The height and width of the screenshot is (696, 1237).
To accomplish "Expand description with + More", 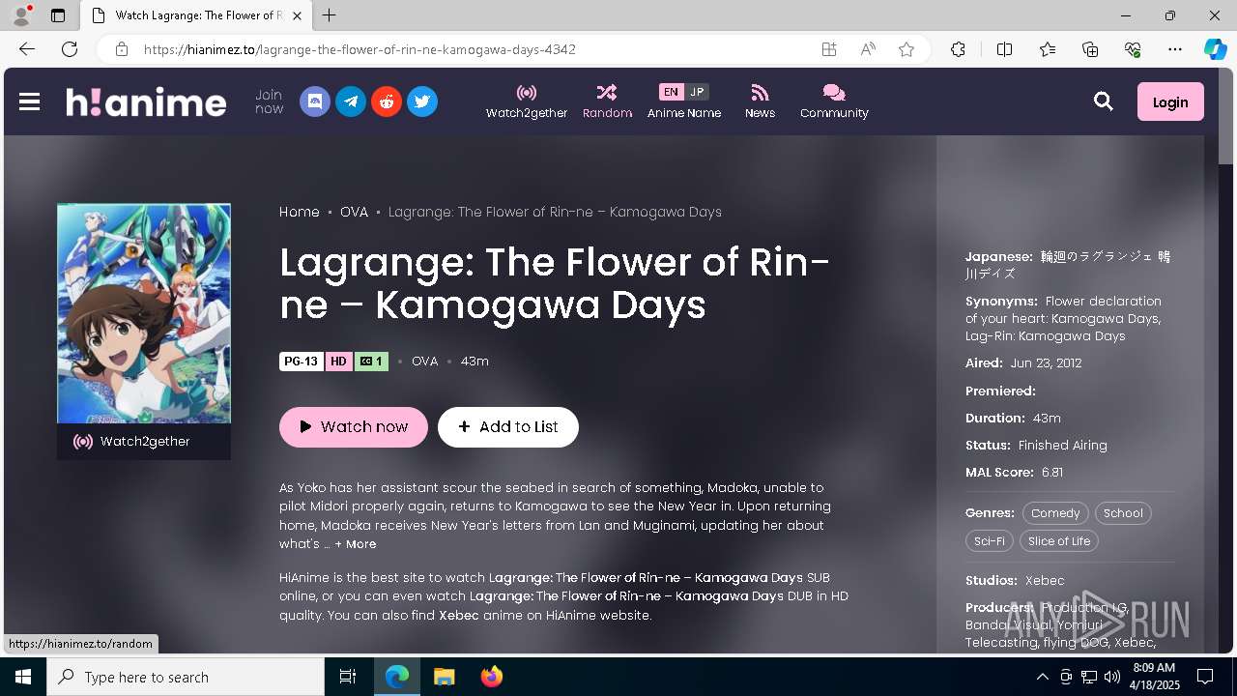I will (x=356, y=544).
